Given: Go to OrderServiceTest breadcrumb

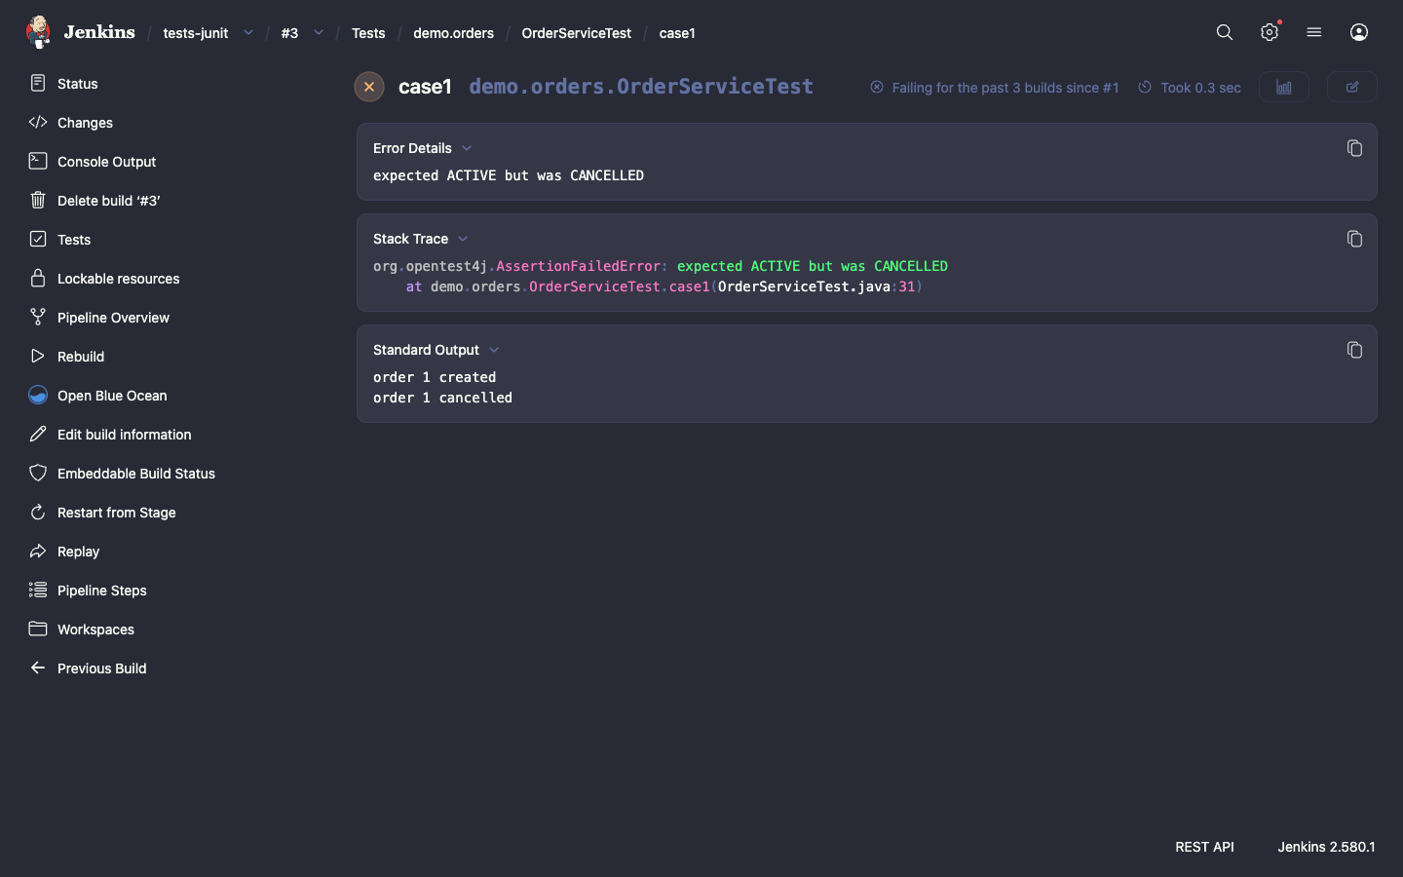Looking at the screenshot, I should coord(576,33).
